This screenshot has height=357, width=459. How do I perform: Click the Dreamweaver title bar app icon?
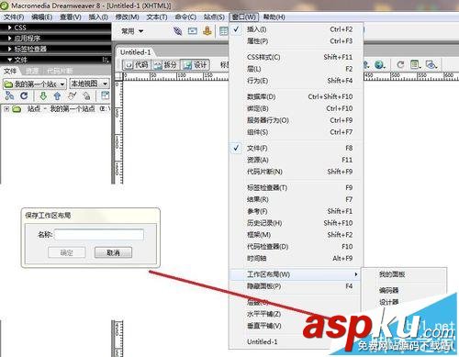click(5, 6)
